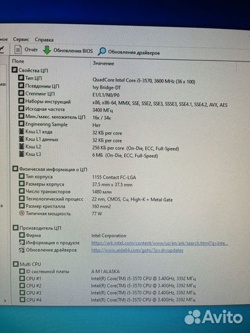Click the Ivy Bridge-DT value

[107, 88]
